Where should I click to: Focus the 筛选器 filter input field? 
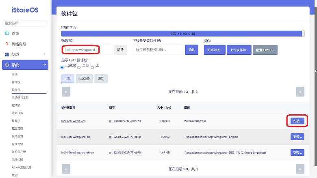pos(87,50)
